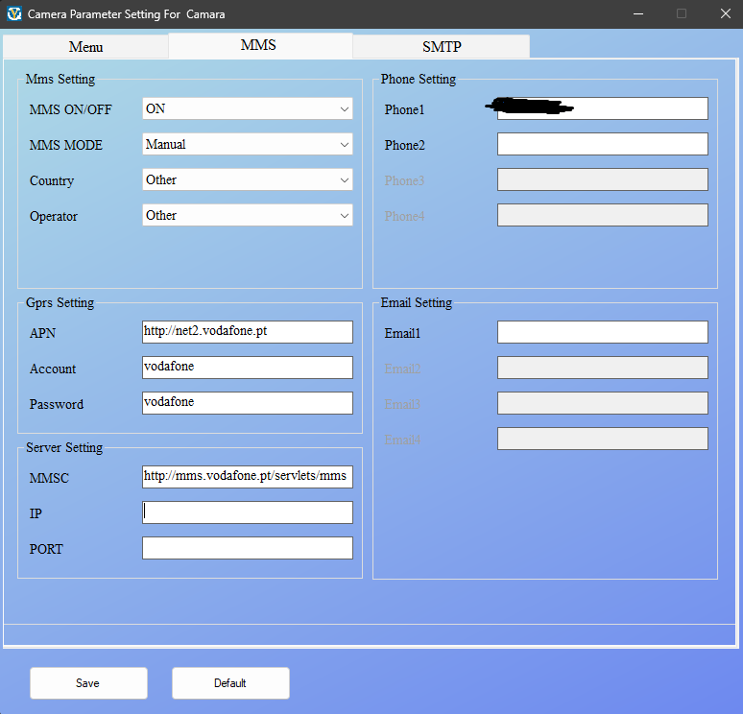Click the Email1 input field

click(x=602, y=332)
